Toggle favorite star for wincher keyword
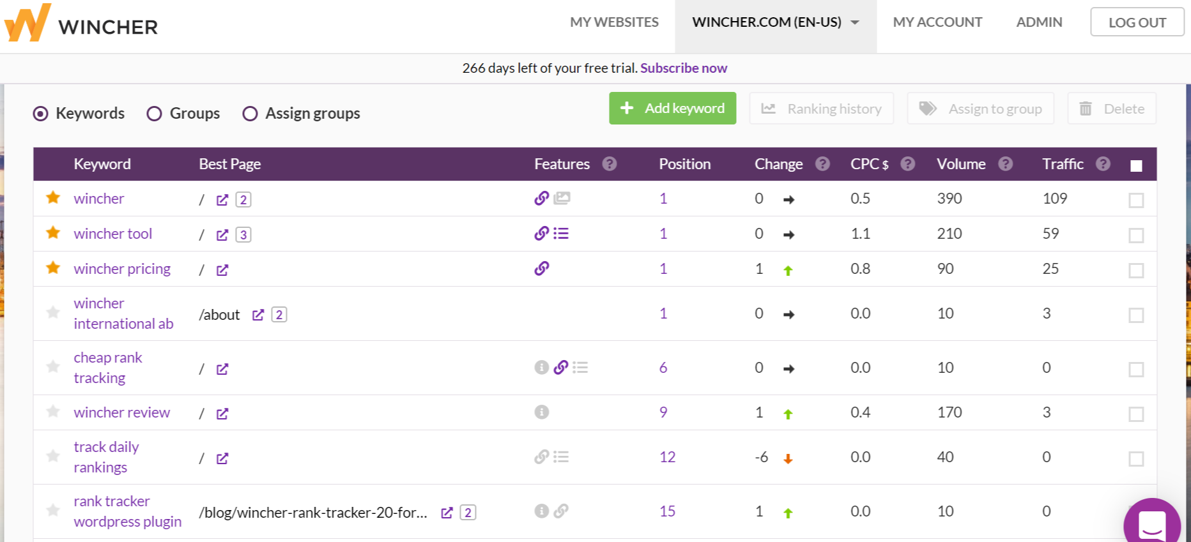This screenshot has height=542, width=1191. pyautogui.click(x=53, y=198)
